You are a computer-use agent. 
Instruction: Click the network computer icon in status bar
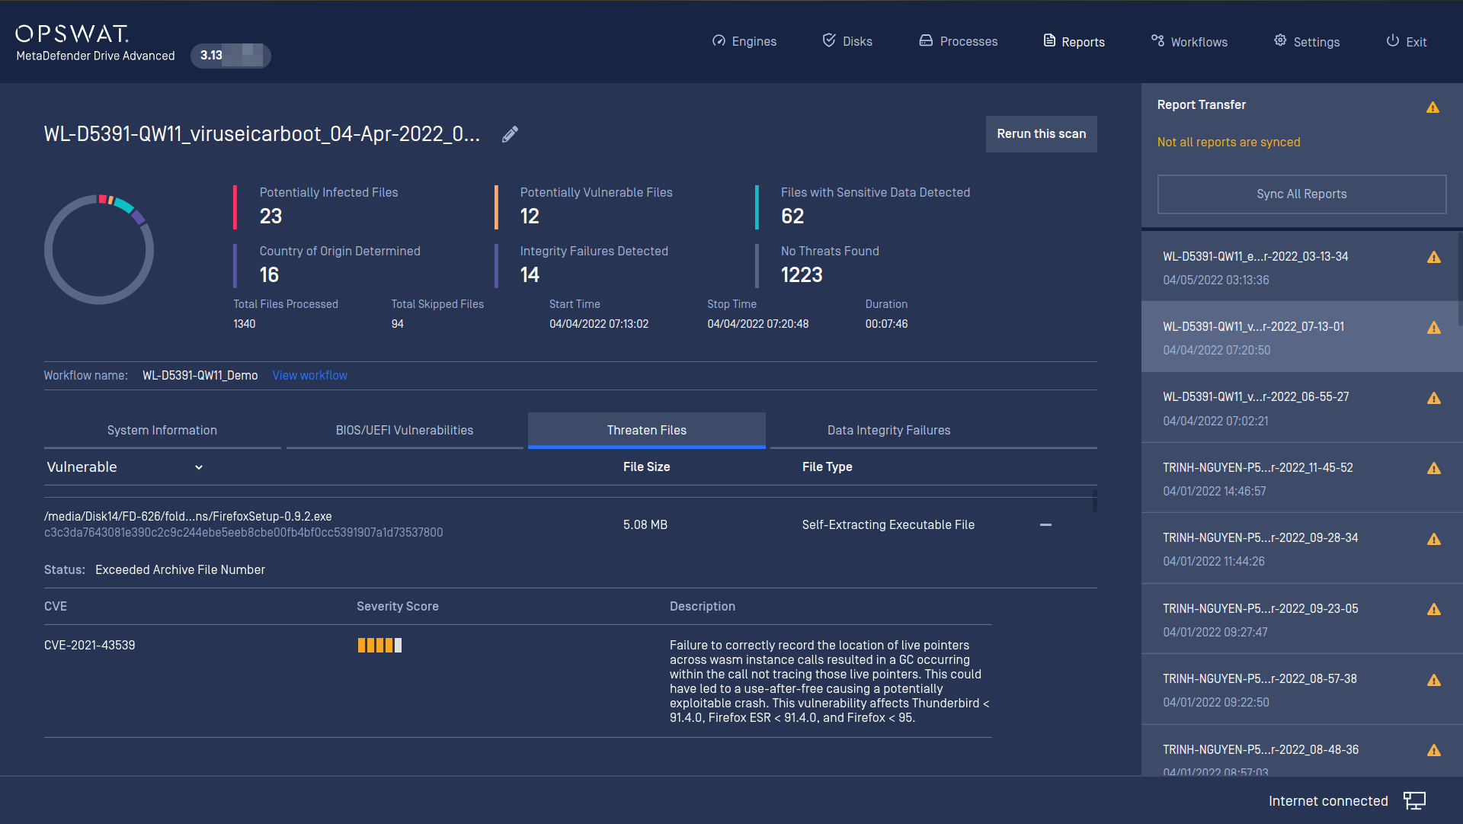point(1414,800)
